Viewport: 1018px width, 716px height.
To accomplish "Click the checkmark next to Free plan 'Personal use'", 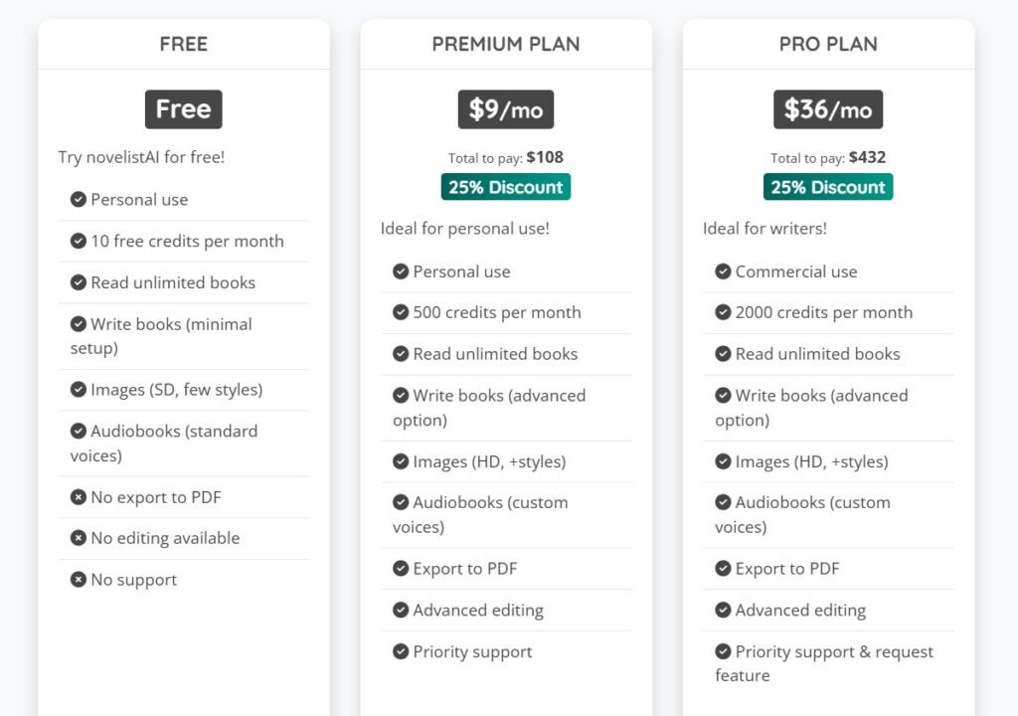I will coord(79,199).
